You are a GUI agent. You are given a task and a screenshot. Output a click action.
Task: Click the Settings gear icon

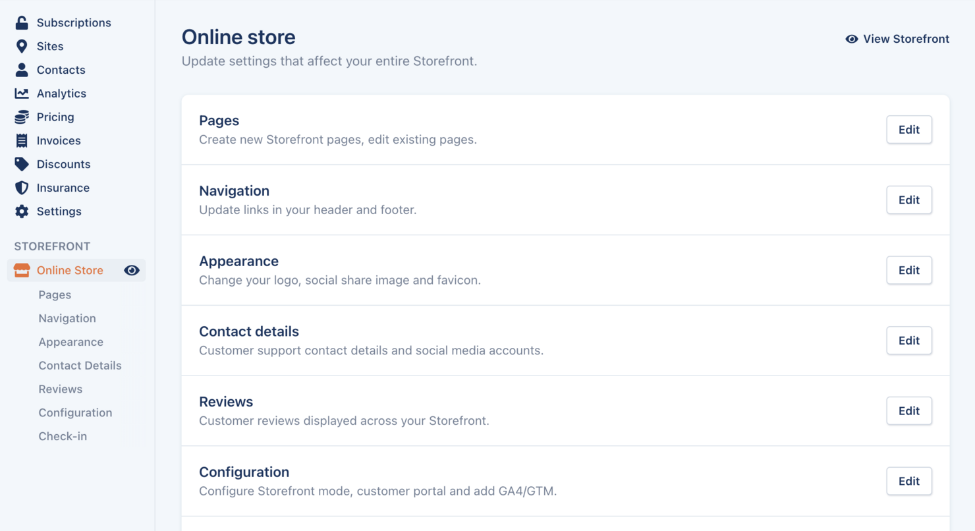click(x=22, y=211)
